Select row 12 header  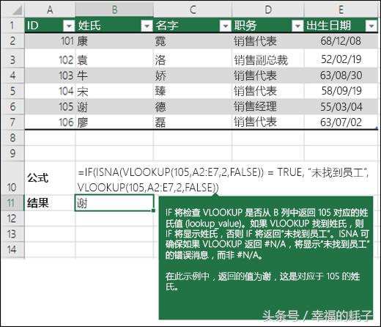click(12, 218)
